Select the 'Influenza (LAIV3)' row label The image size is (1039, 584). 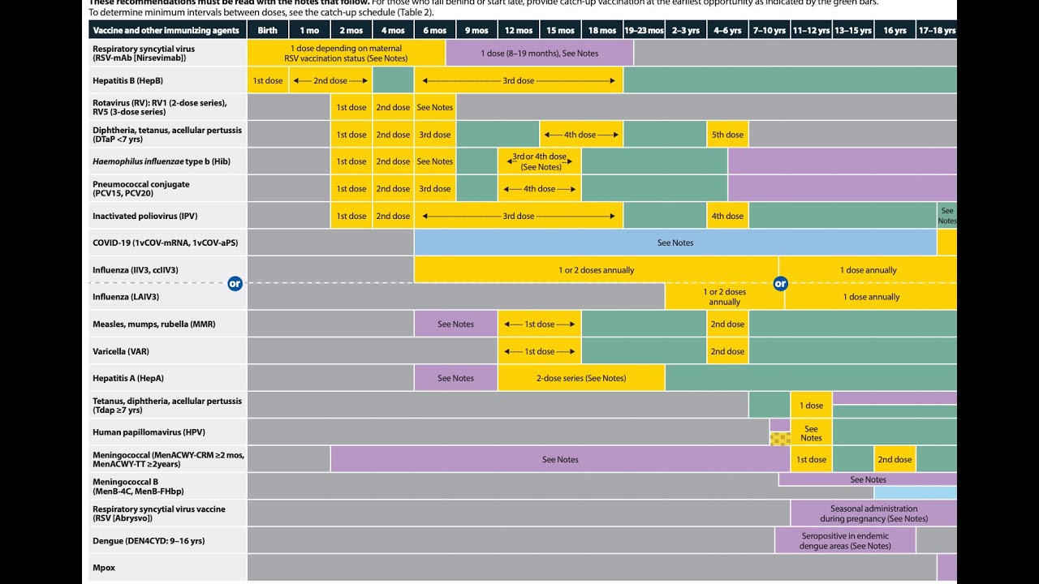click(x=166, y=297)
